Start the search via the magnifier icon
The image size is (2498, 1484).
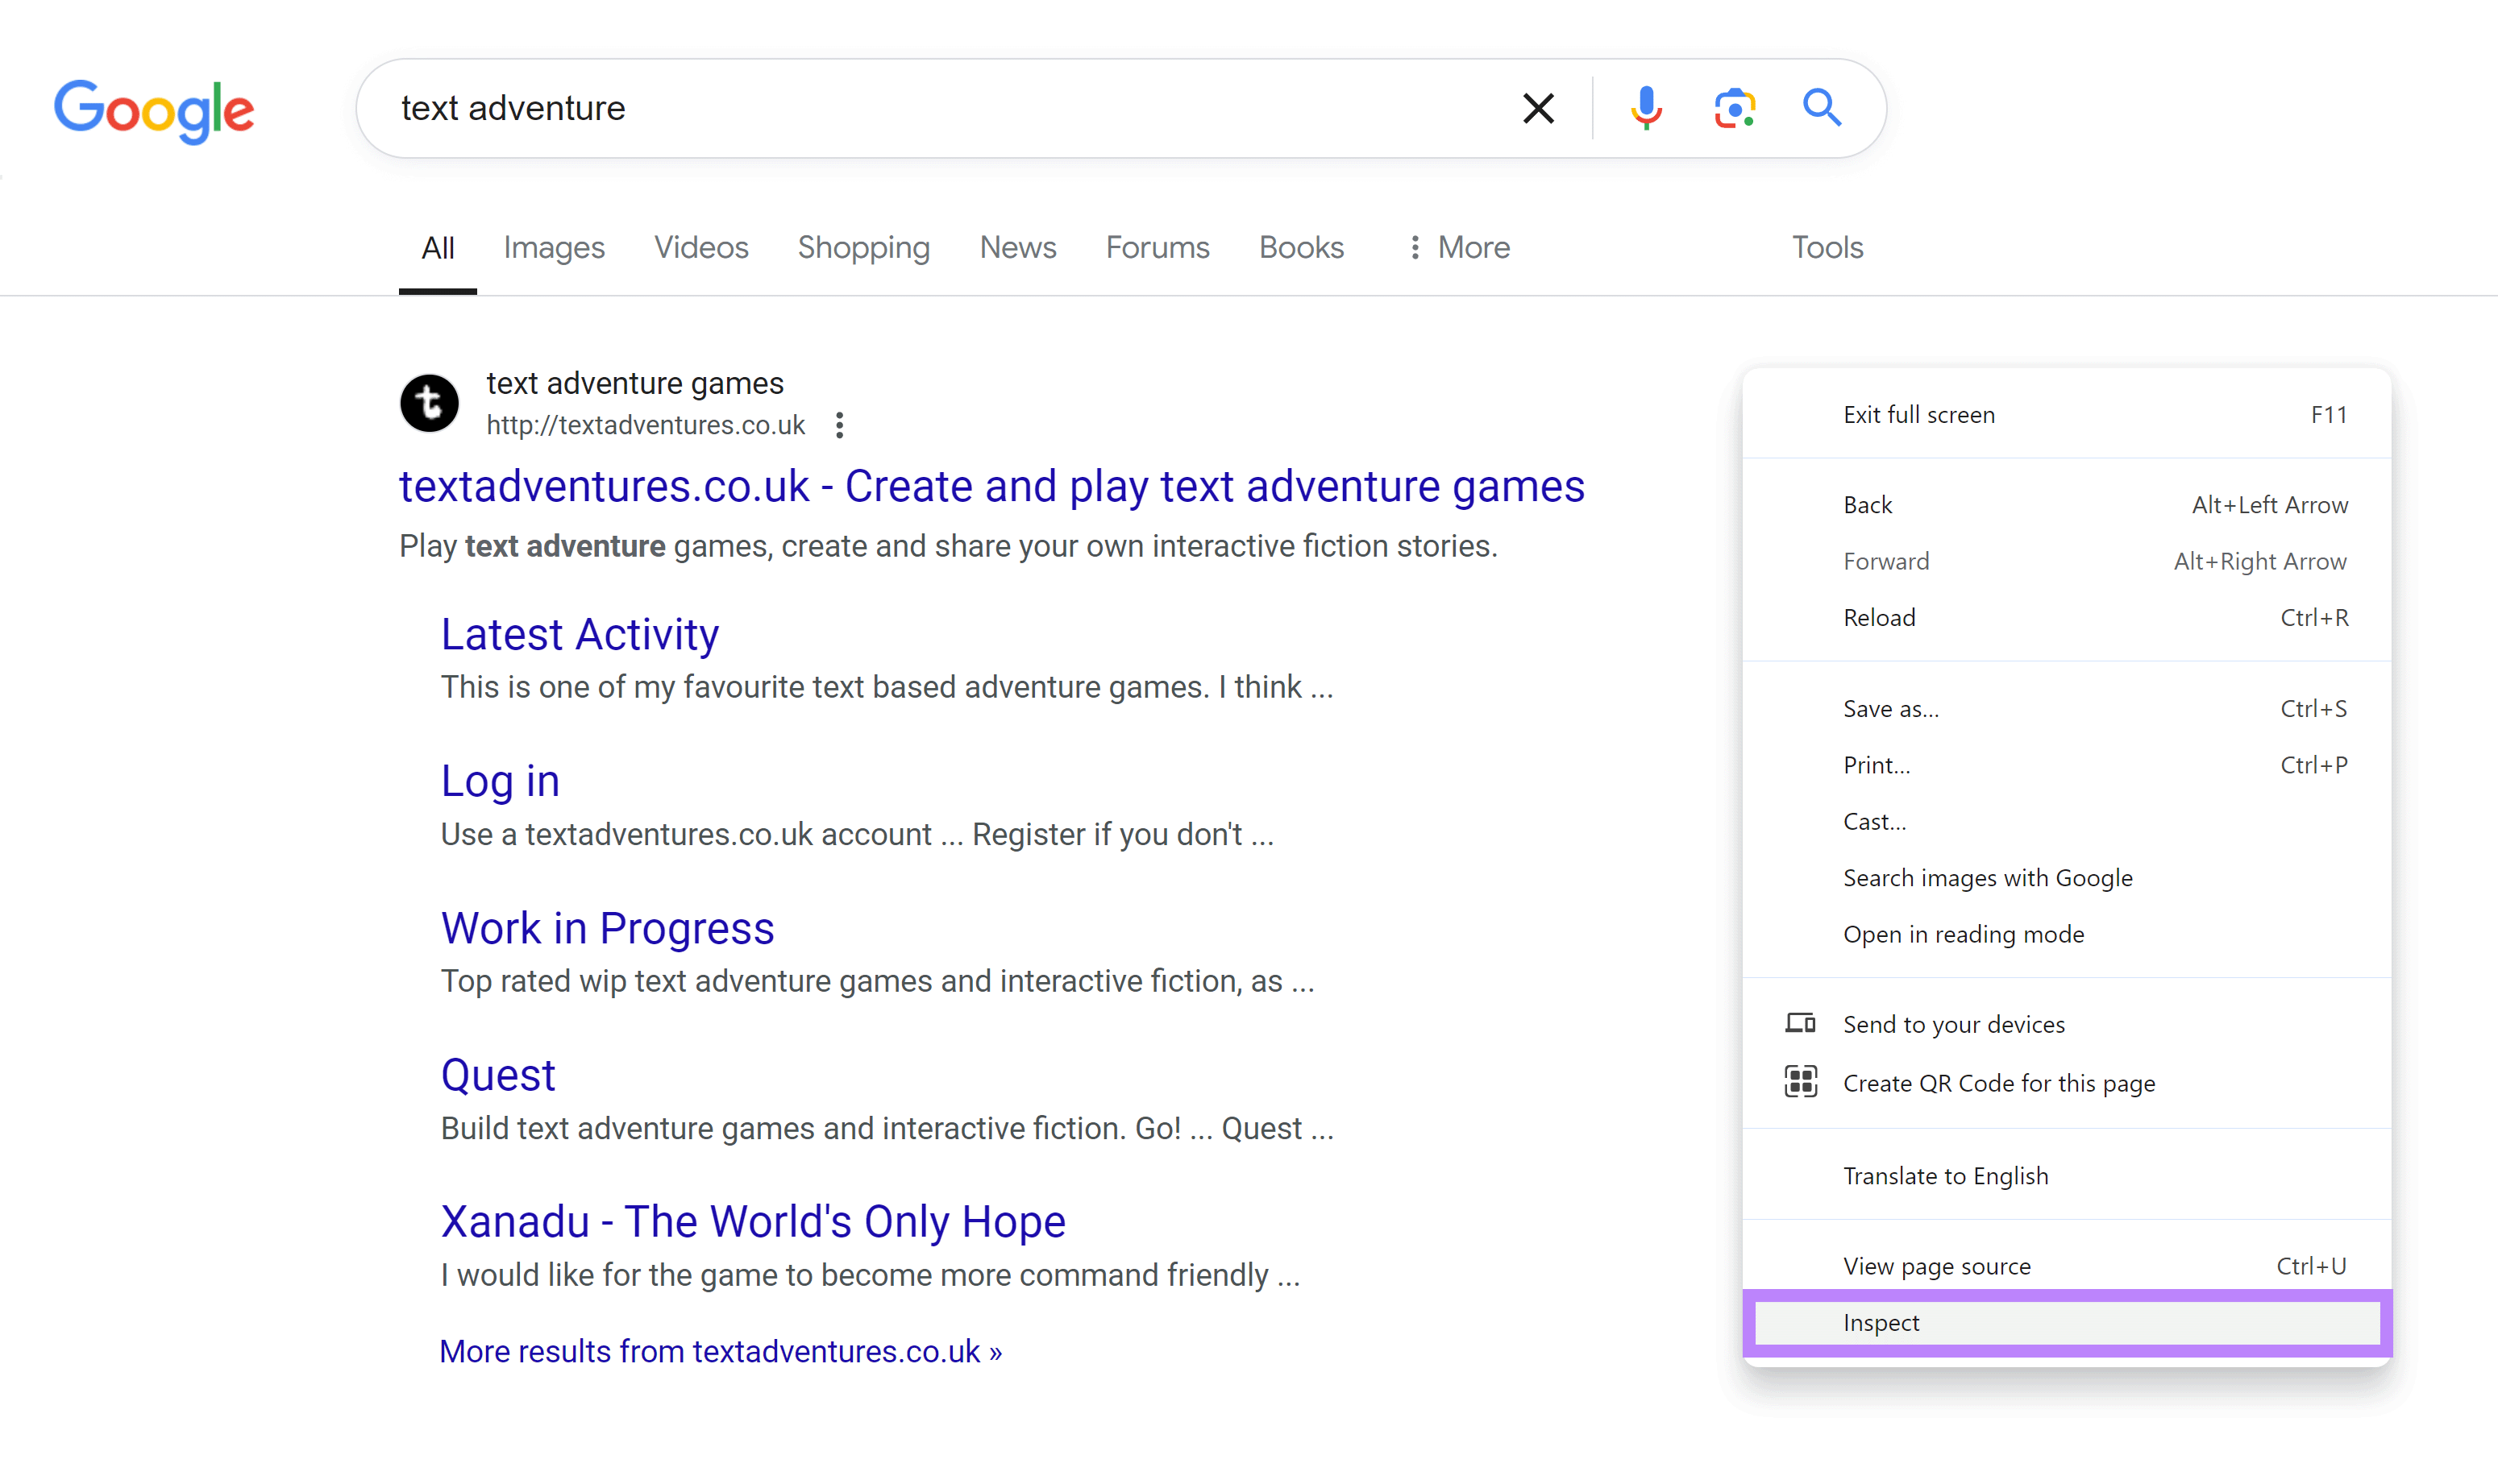click(x=1821, y=108)
